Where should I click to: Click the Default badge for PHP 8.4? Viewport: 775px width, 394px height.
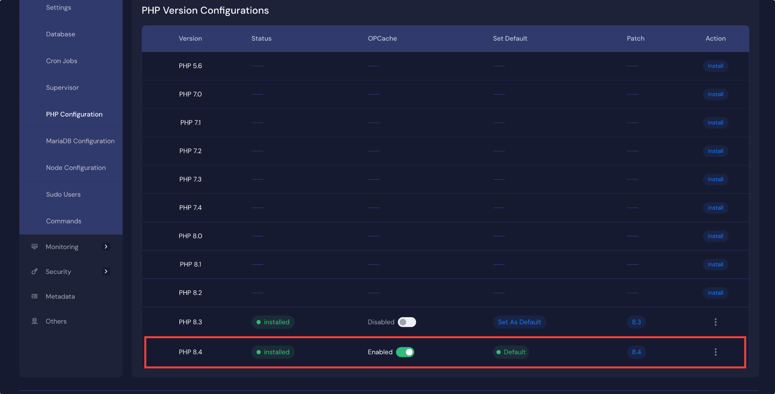[511, 352]
